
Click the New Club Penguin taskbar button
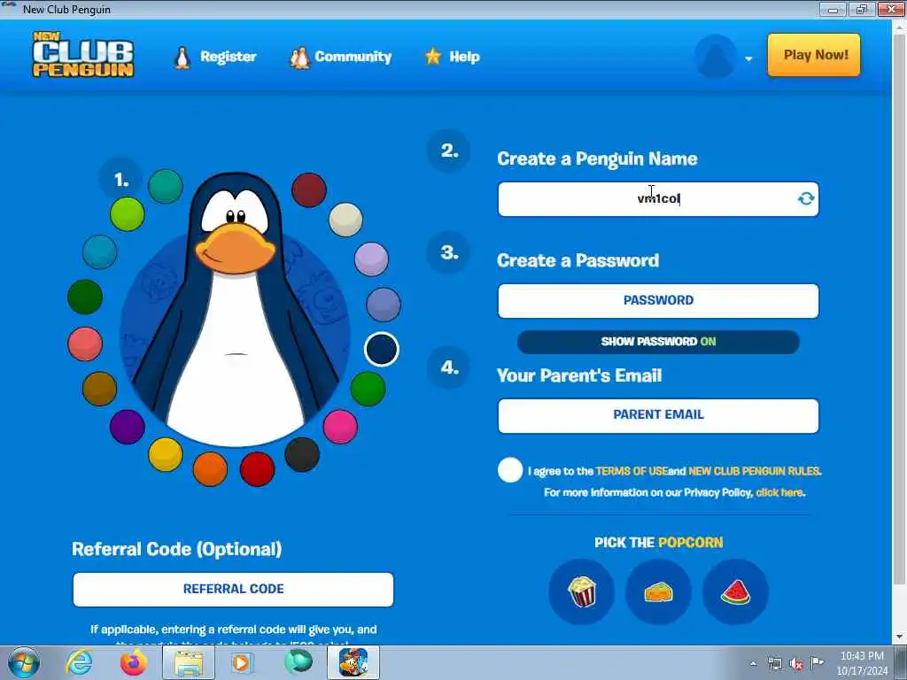tap(353, 662)
